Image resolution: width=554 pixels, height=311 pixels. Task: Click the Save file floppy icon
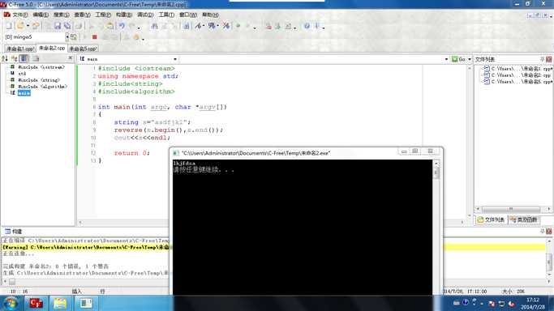point(58,26)
